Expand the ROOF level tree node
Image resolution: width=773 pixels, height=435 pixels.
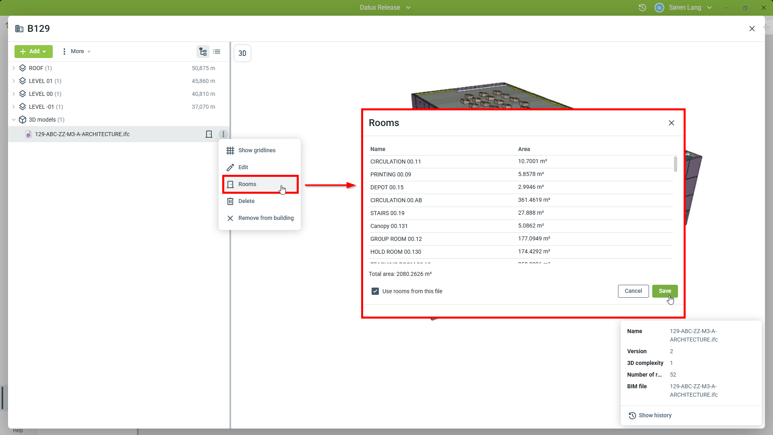pos(14,68)
